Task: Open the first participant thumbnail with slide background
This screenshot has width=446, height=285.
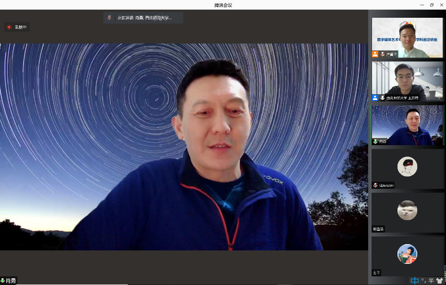Action: [407, 37]
